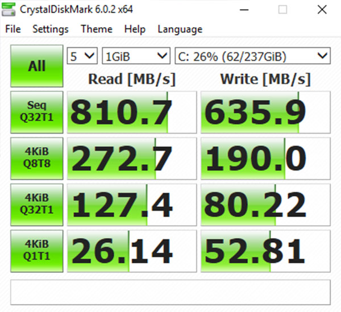Image resolution: width=341 pixels, height=312 pixels.
Task: Open the File menu
Action: [x=13, y=29]
